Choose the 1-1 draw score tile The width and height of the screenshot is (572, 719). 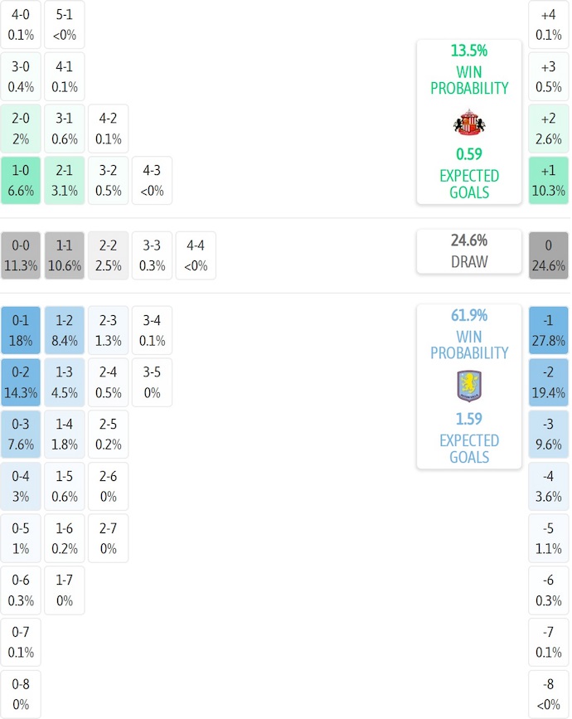pos(65,255)
